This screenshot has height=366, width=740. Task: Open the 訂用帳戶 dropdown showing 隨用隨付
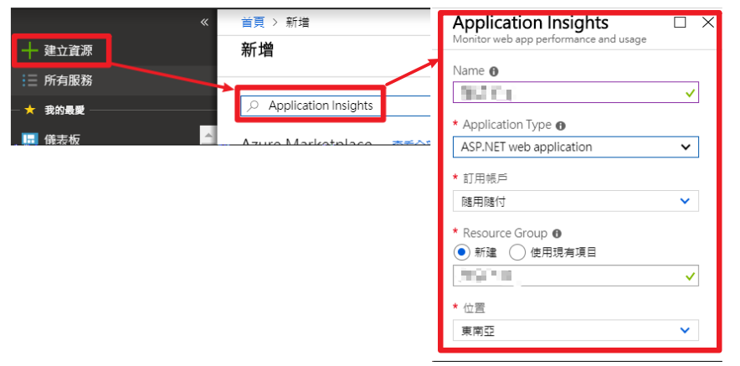576,201
